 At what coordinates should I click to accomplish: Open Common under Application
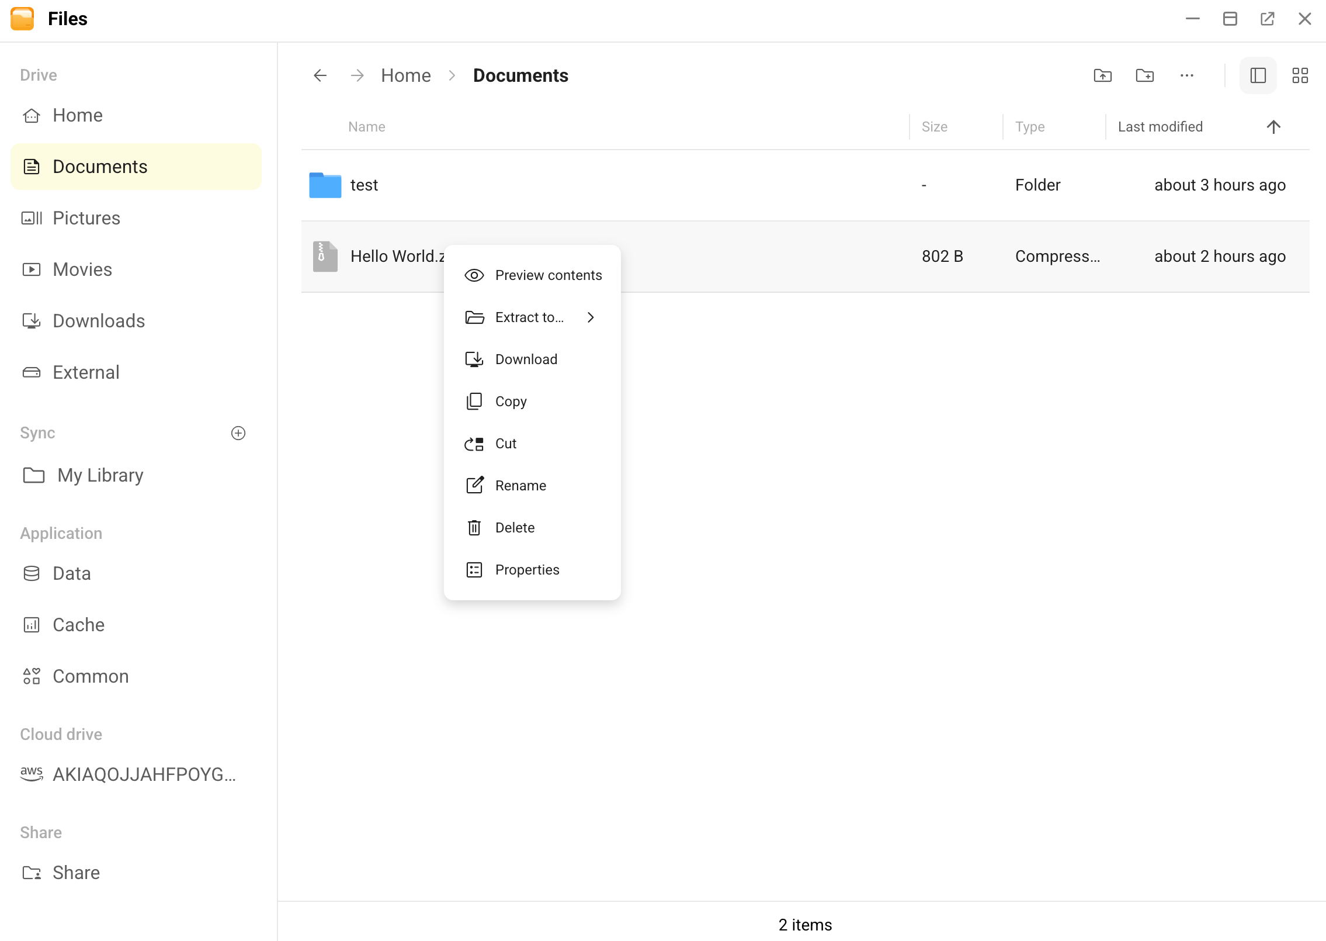pyautogui.click(x=136, y=676)
